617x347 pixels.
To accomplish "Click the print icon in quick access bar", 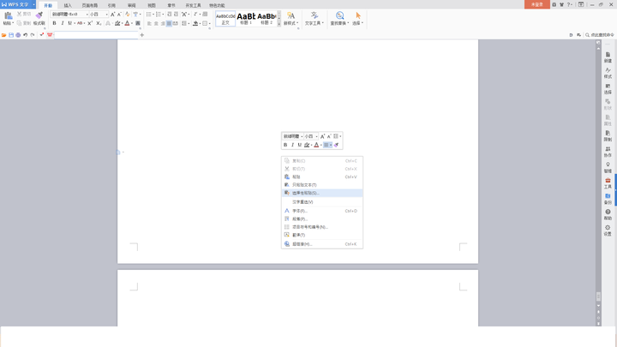I will coord(18,35).
